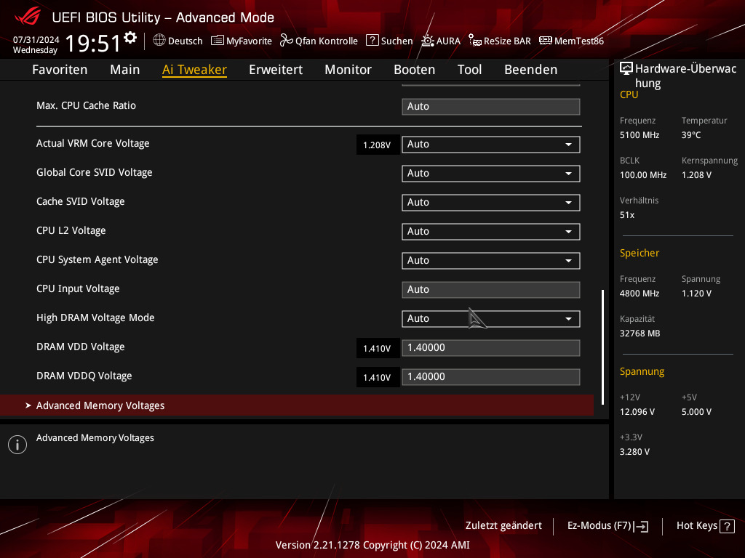Click the globe language icon

coord(159,41)
